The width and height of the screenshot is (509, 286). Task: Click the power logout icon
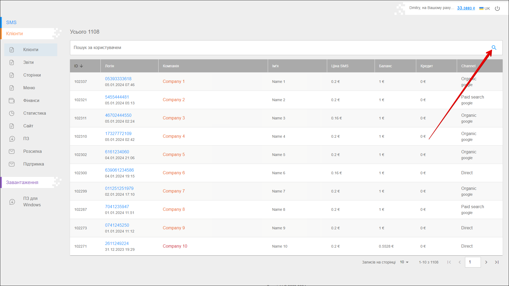[x=497, y=8]
